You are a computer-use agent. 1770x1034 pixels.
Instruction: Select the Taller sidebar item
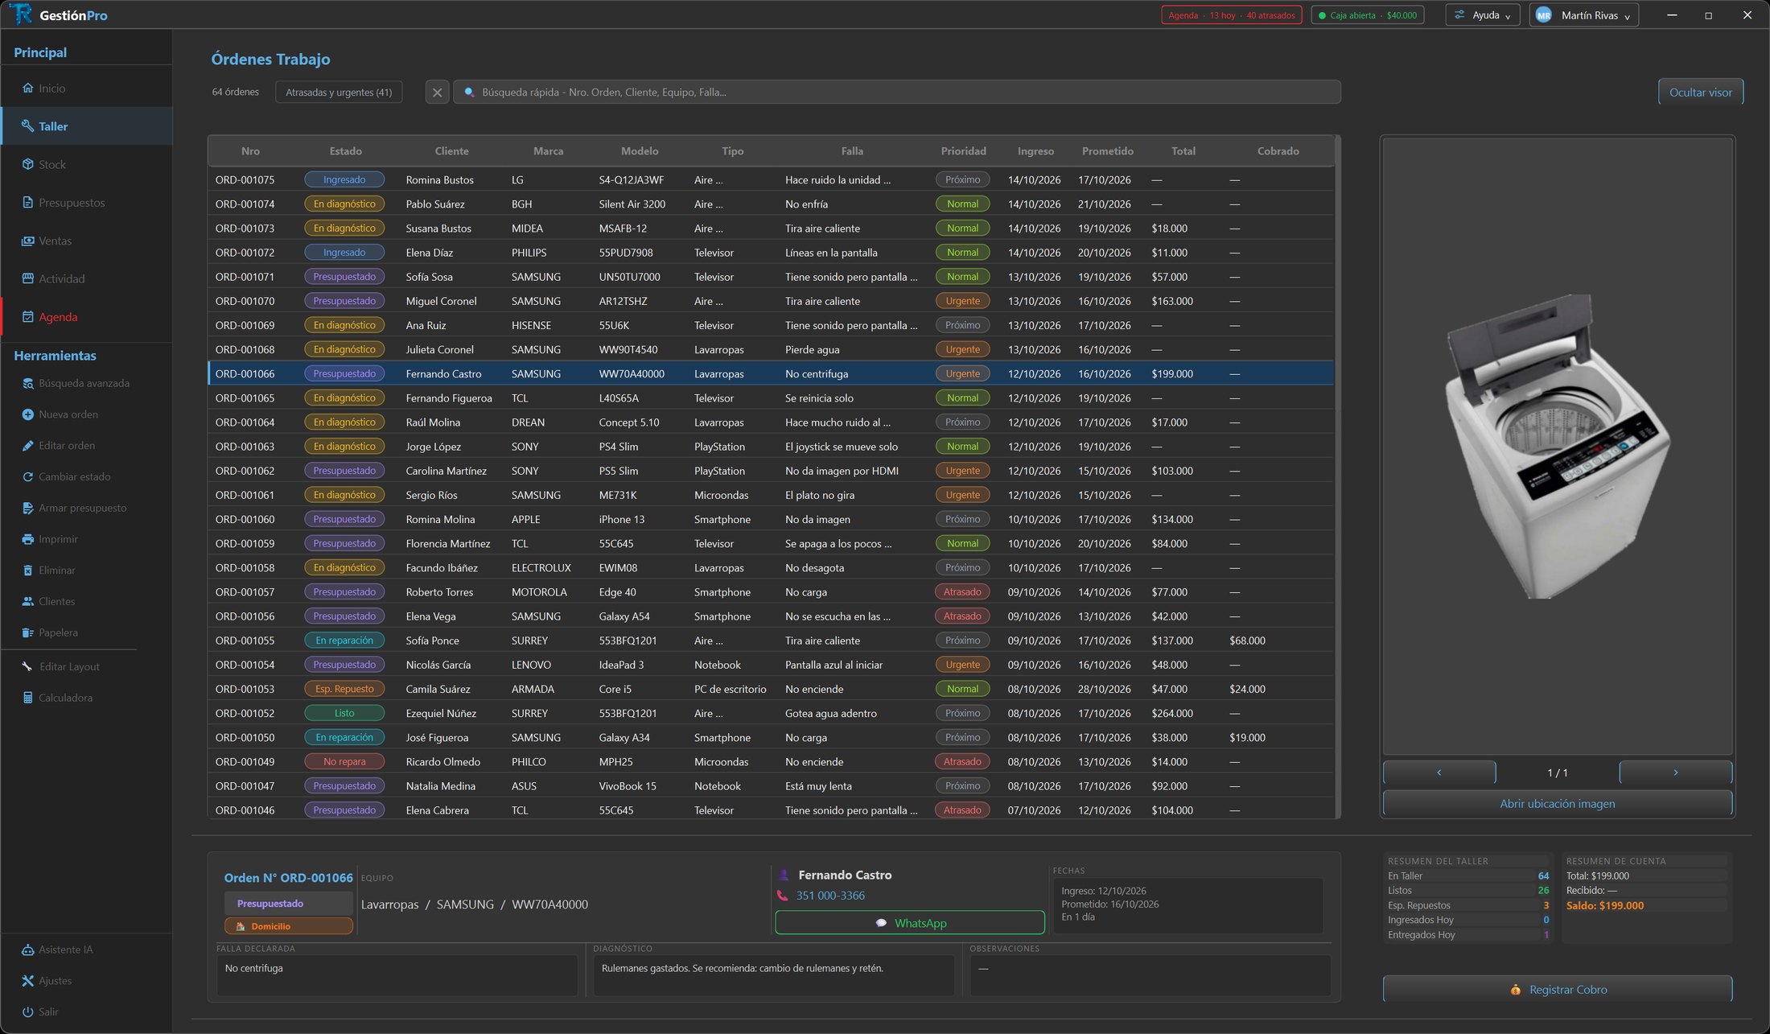point(87,126)
